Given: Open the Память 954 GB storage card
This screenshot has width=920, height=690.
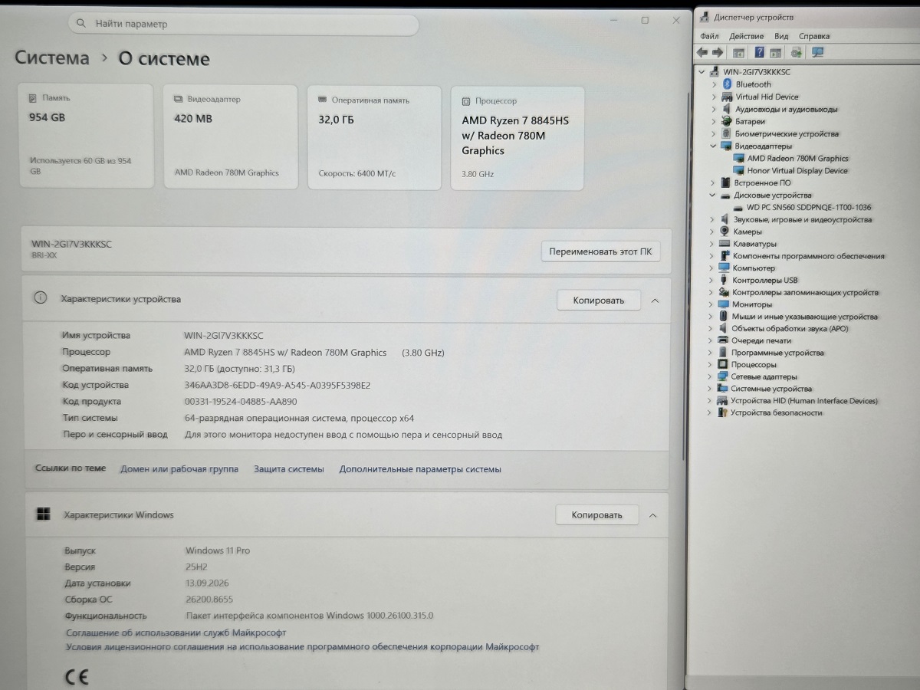Looking at the screenshot, I should tap(86, 136).
